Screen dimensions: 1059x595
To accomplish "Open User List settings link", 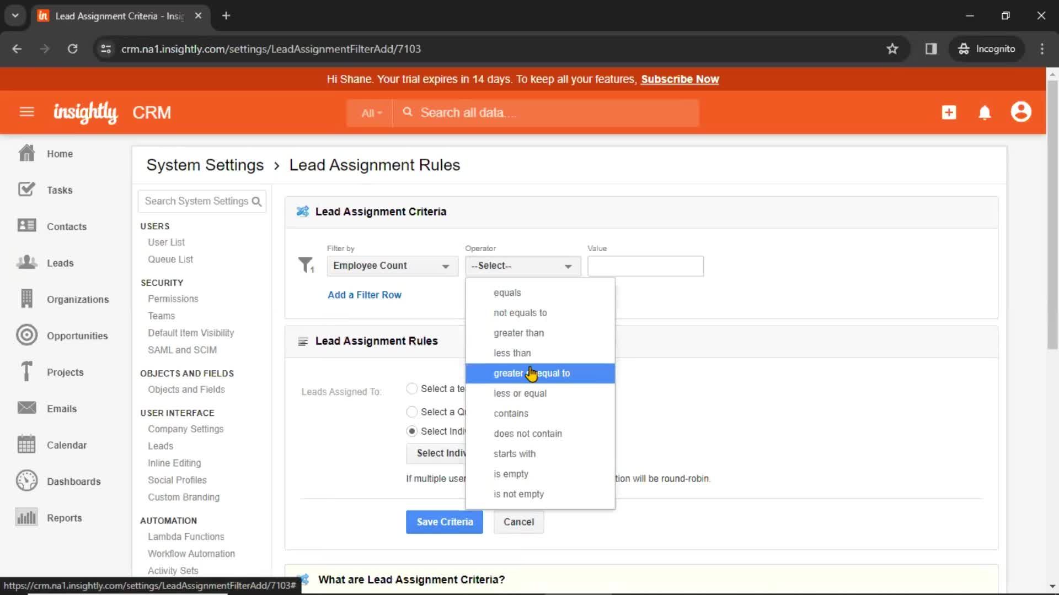I will click(x=166, y=242).
